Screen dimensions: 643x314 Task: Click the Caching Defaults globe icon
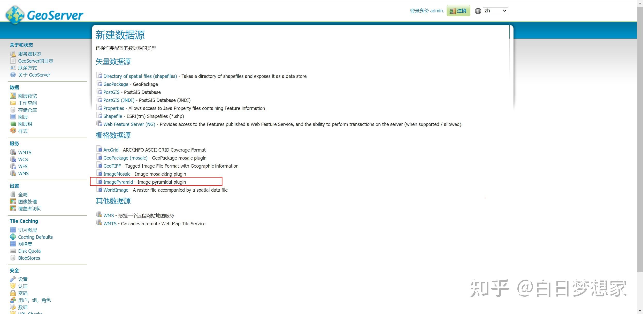point(13,237)
